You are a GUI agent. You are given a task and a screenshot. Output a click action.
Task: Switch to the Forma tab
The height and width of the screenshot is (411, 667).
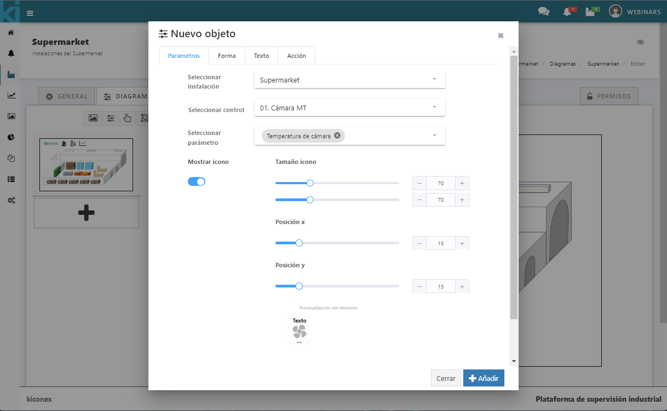pyautogui.click(x=227, y=56)
